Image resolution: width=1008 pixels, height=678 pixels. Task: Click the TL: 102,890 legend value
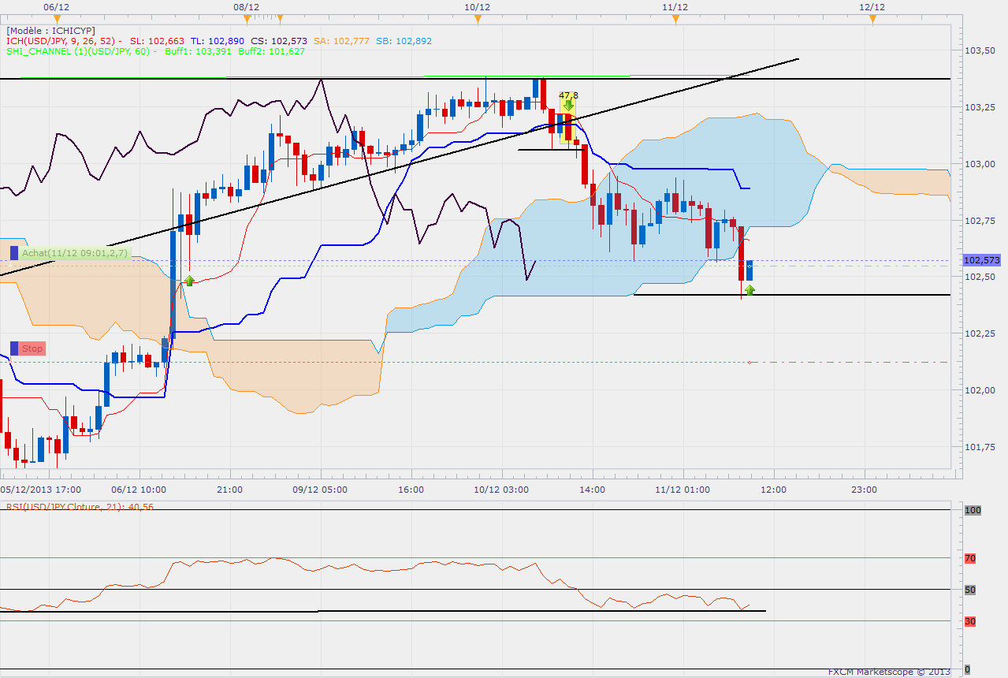click(x=218, y=41)
